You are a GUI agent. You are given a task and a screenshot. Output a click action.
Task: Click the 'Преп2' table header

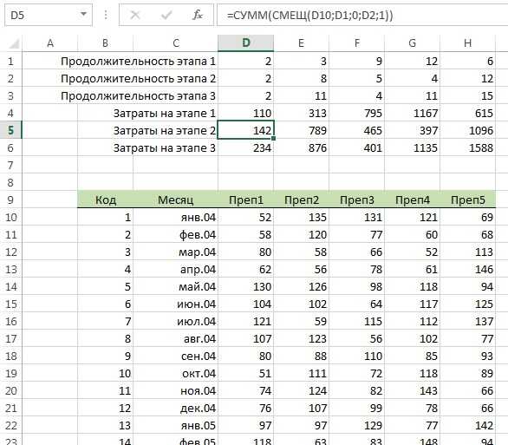[x=302, y=200]
